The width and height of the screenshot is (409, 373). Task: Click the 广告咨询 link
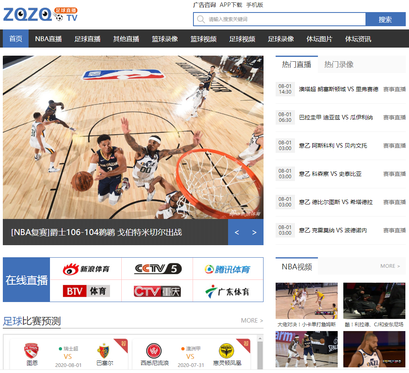pyautogui.click(x=205, y=5)
